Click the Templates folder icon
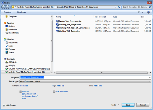The width and height of the screenshot is (153, 110). tap(7, 16)
